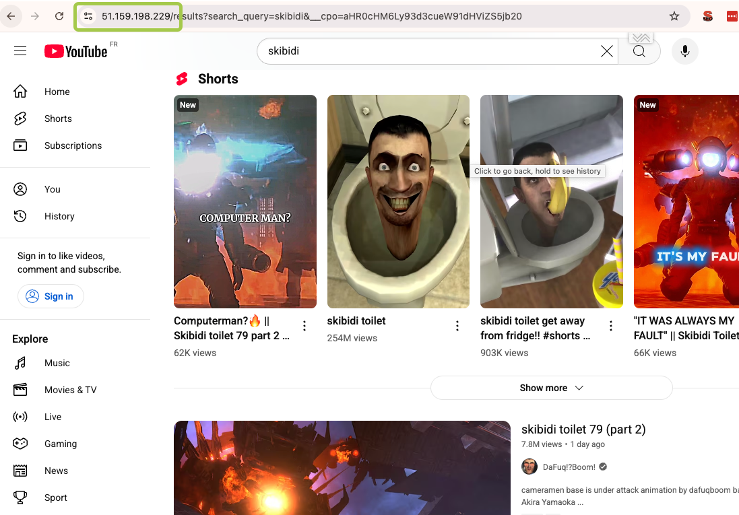This screenshot has height=515, width=739.
Task: Open the 254M views skibidi toilet thumbnail
Action: point(398,202)
